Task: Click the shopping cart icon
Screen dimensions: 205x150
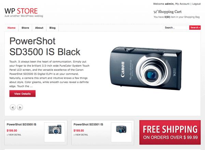Action: pos(155,12)
